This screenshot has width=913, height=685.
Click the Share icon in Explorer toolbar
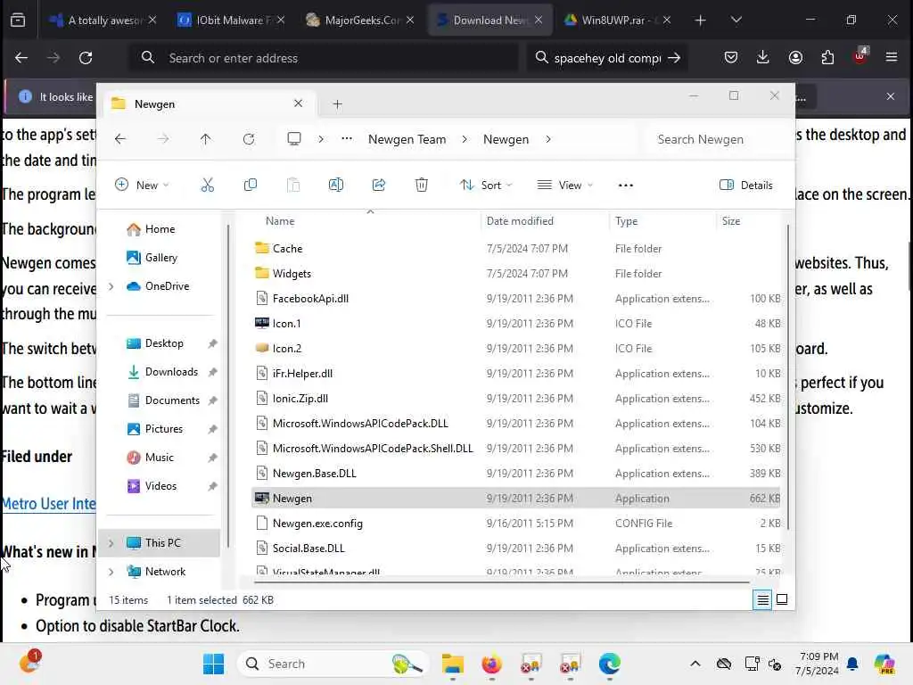(x=378, y=186)
